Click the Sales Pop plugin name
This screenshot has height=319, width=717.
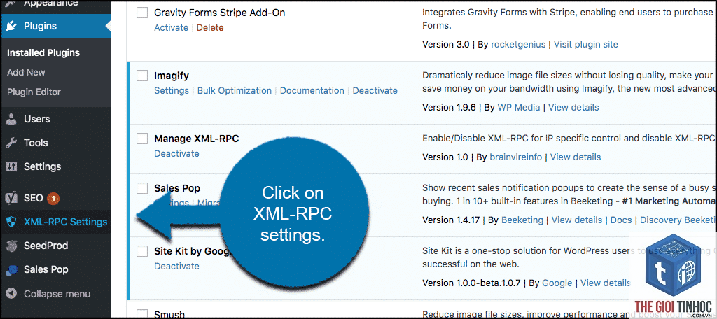177,188
